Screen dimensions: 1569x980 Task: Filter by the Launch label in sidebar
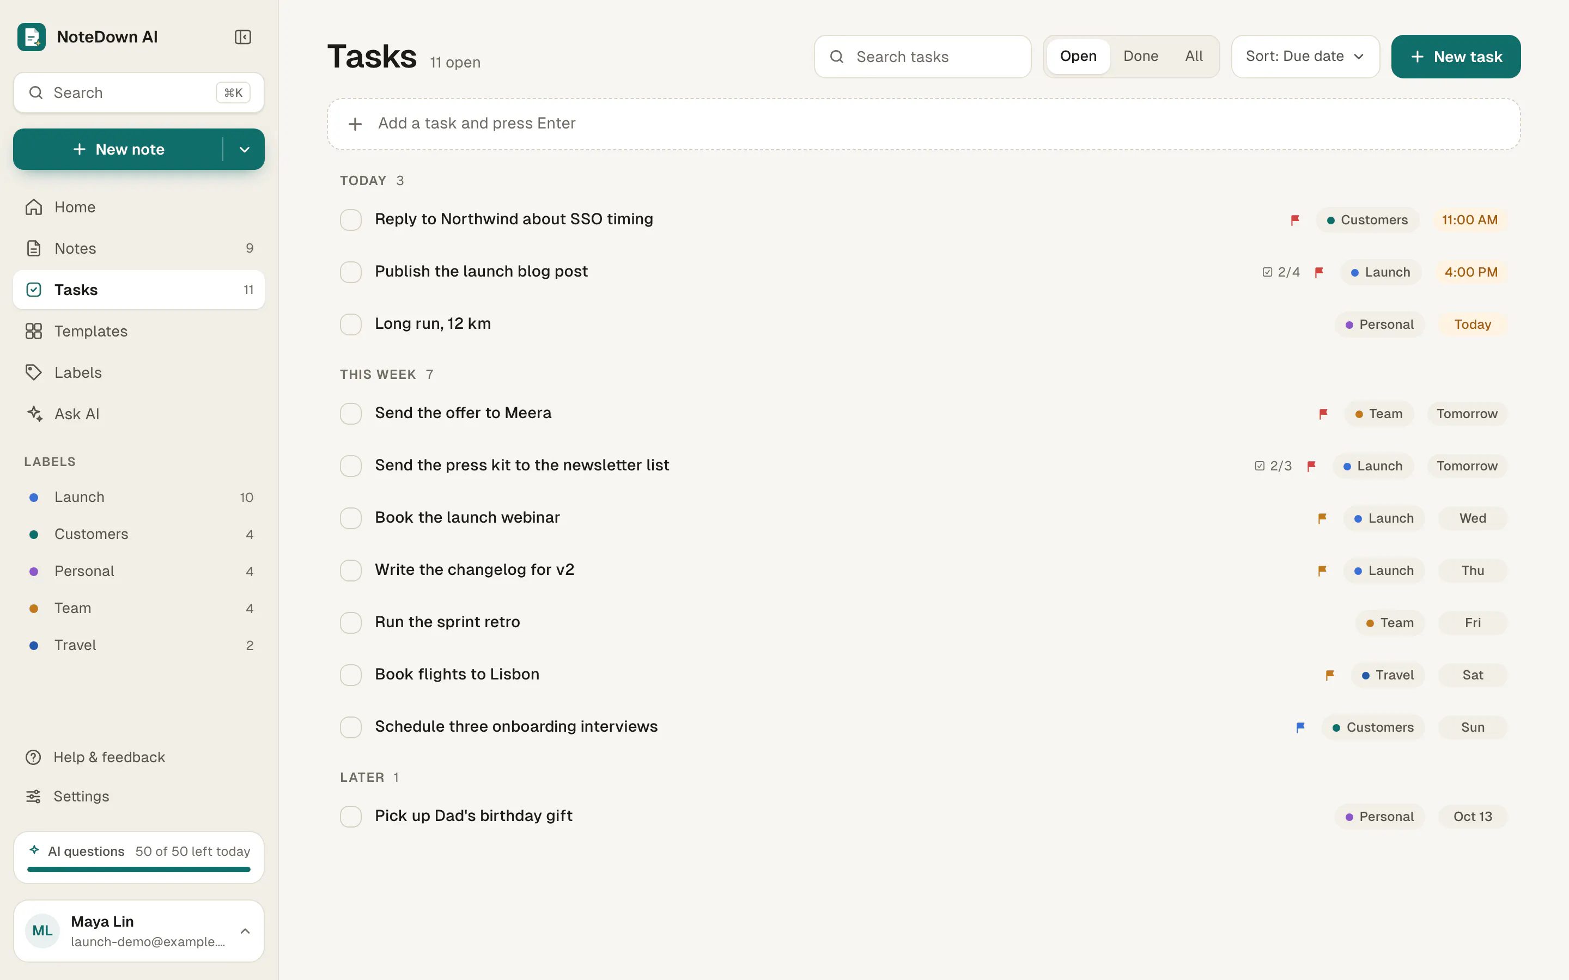139,497
